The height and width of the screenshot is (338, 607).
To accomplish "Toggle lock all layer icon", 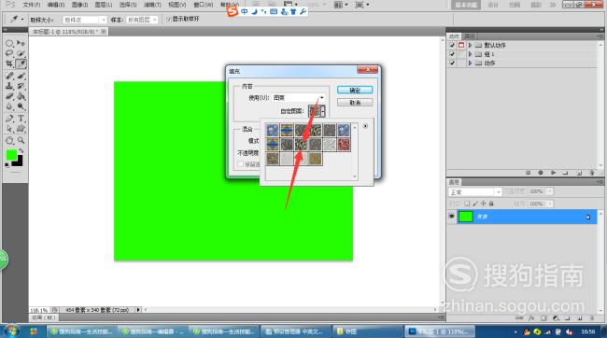I will pos(491,204).
